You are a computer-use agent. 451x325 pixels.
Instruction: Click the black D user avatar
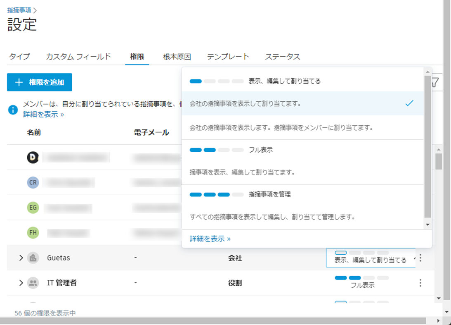[33, 157]
